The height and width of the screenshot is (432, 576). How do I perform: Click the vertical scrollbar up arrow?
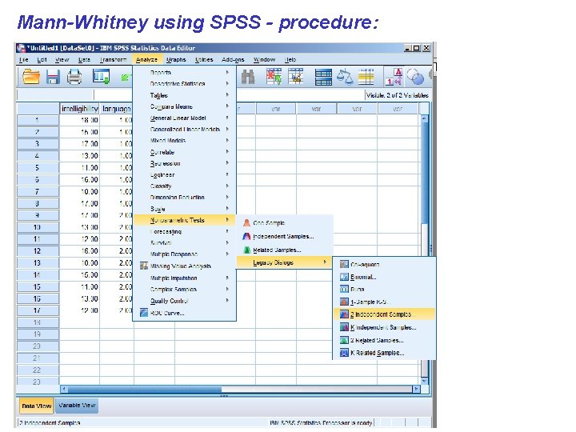tap(424, 118)
